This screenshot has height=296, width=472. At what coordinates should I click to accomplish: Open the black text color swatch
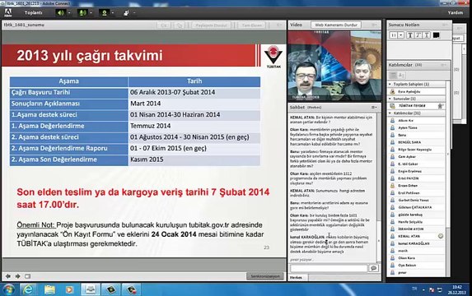tap(436, 35)
